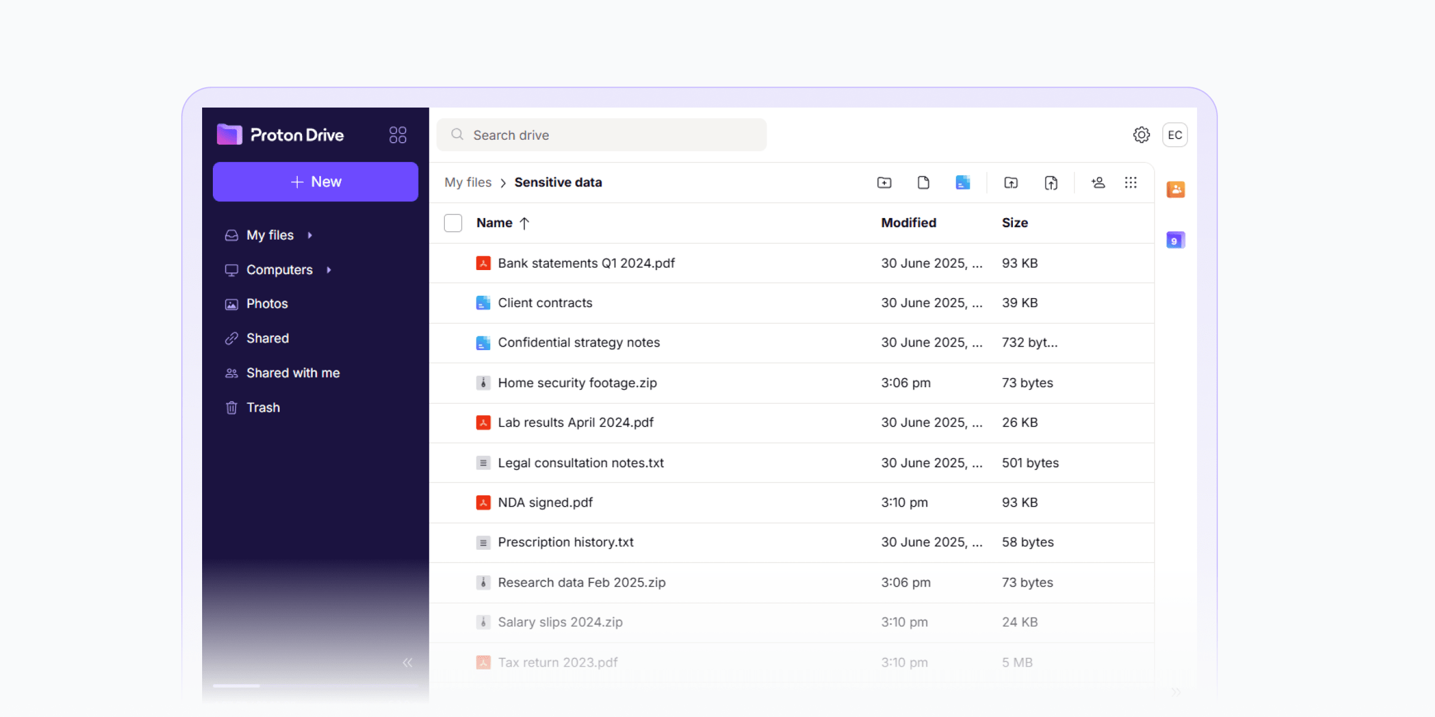Collapse the sidebar with double chevron
Viewport: 1435px width, 717px height.
408,662
